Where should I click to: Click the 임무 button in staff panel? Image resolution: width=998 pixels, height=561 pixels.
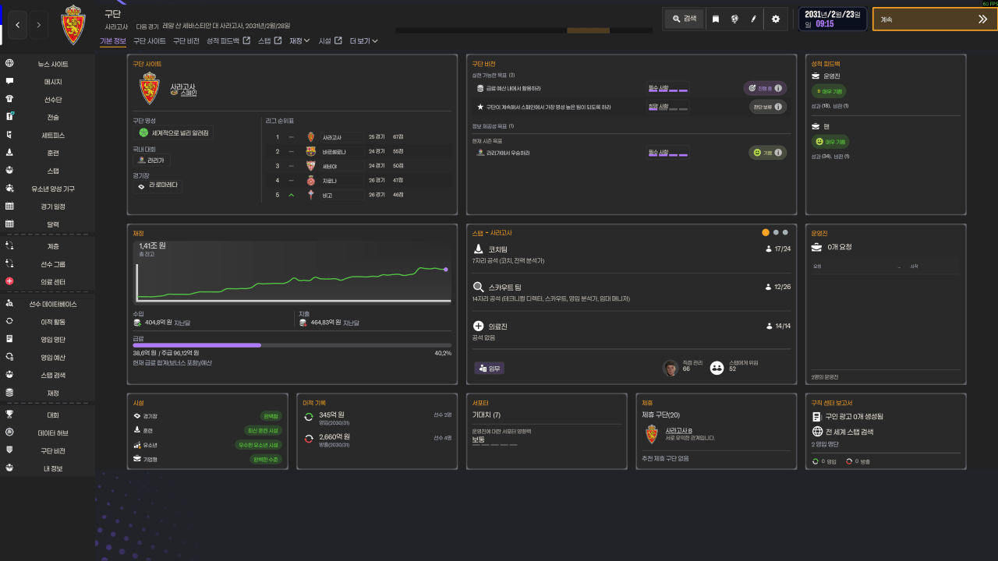pyautogui.click(x=490, y=368)
